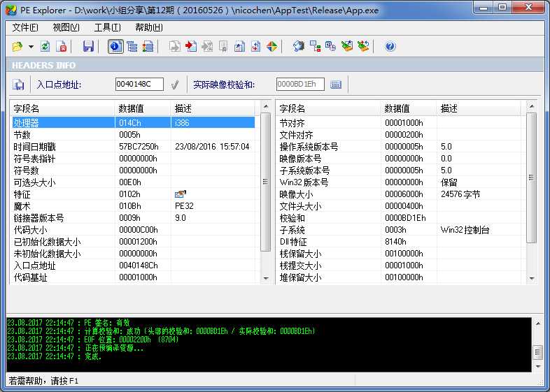
Task: Click the page with blue arrows icon
Action: (255, 46)
